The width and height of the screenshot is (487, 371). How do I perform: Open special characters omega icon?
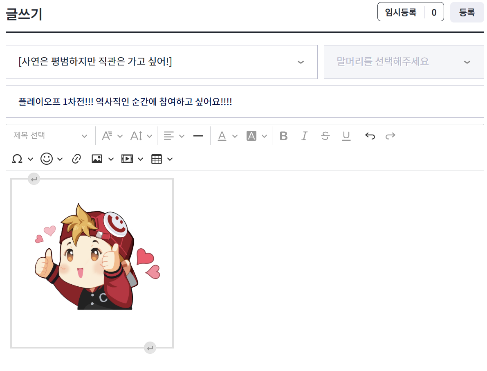coord(17,159)
